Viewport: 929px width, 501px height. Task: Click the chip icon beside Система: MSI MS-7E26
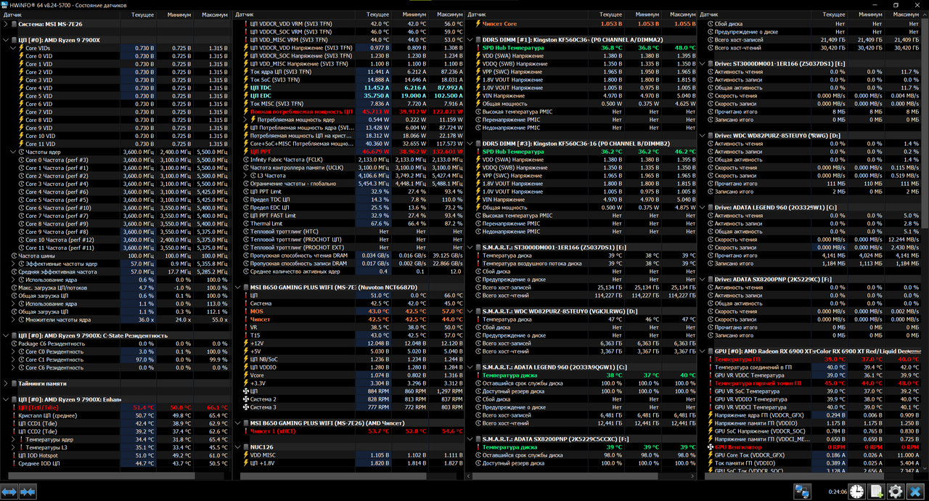pyautogui.click(x=13, y=24)
